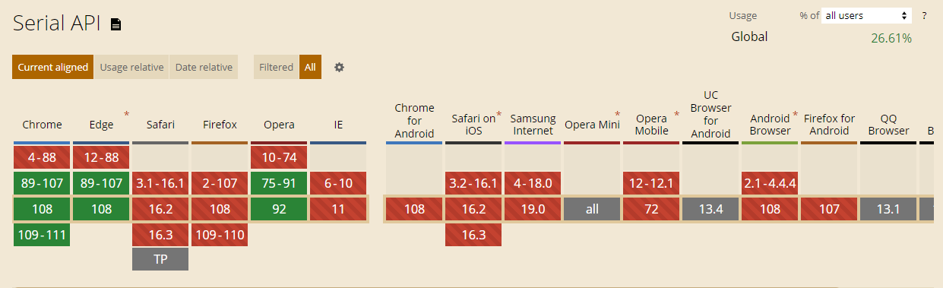Click the Chrome 109-111 support cell
This screenshot has width=943, height=288.
pos(43,235)
